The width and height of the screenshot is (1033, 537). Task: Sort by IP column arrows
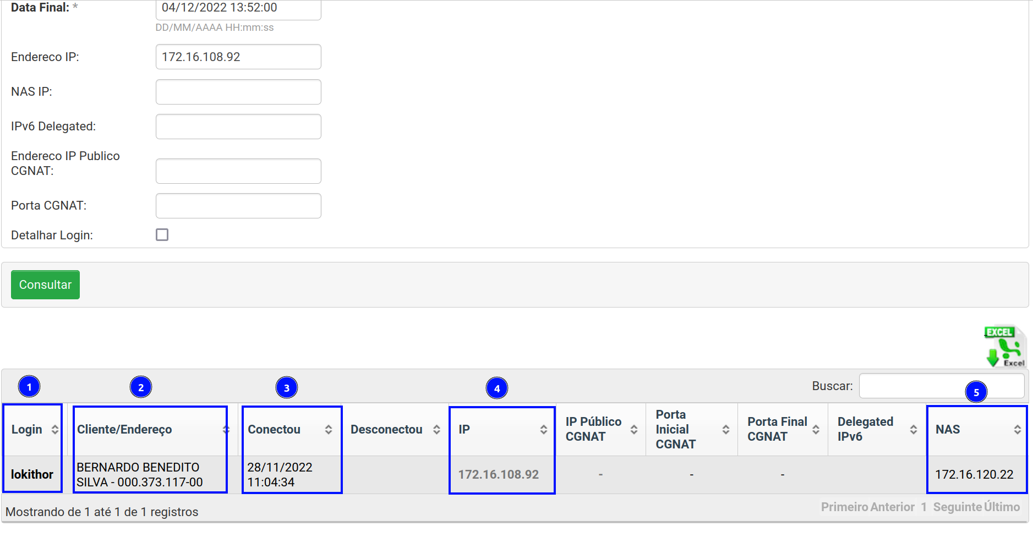coord(543,430)
